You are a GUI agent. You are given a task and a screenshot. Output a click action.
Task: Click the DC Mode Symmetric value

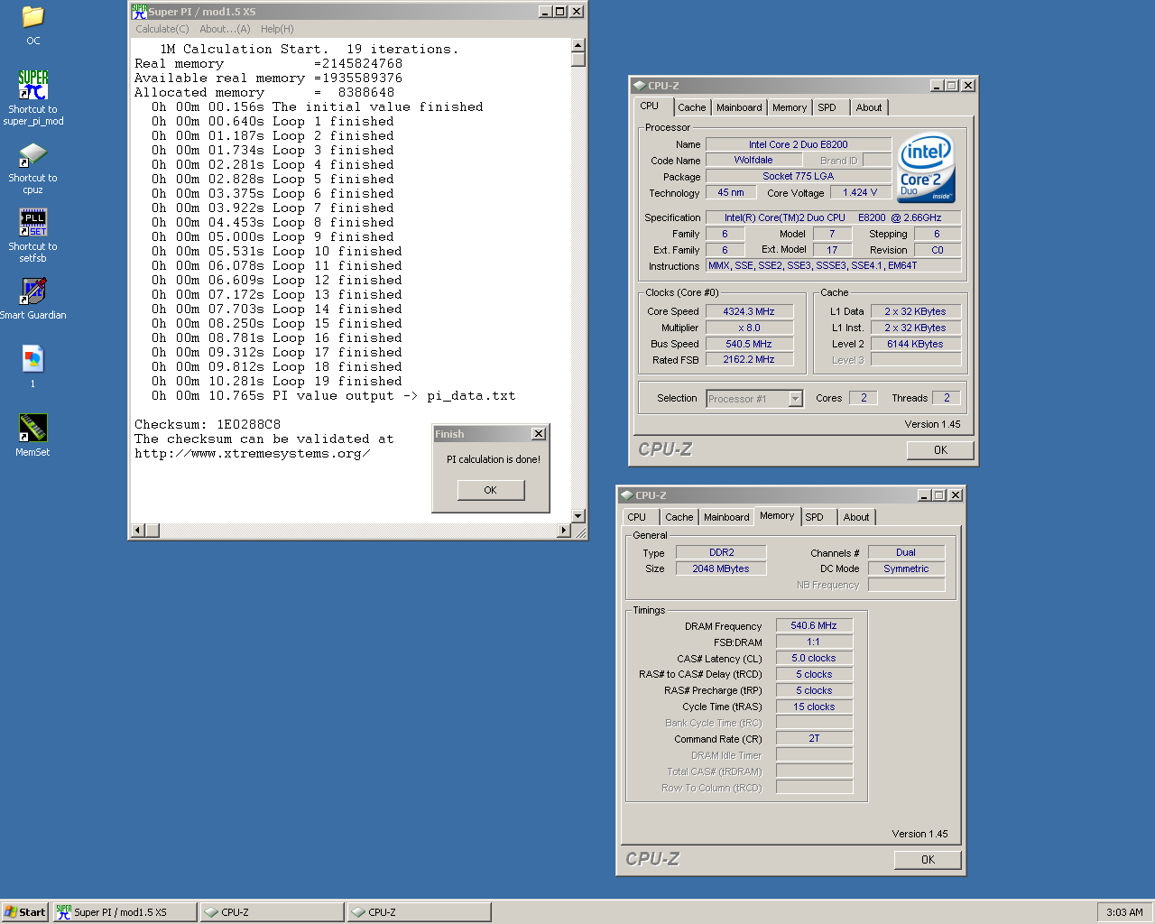click(906, 568)
